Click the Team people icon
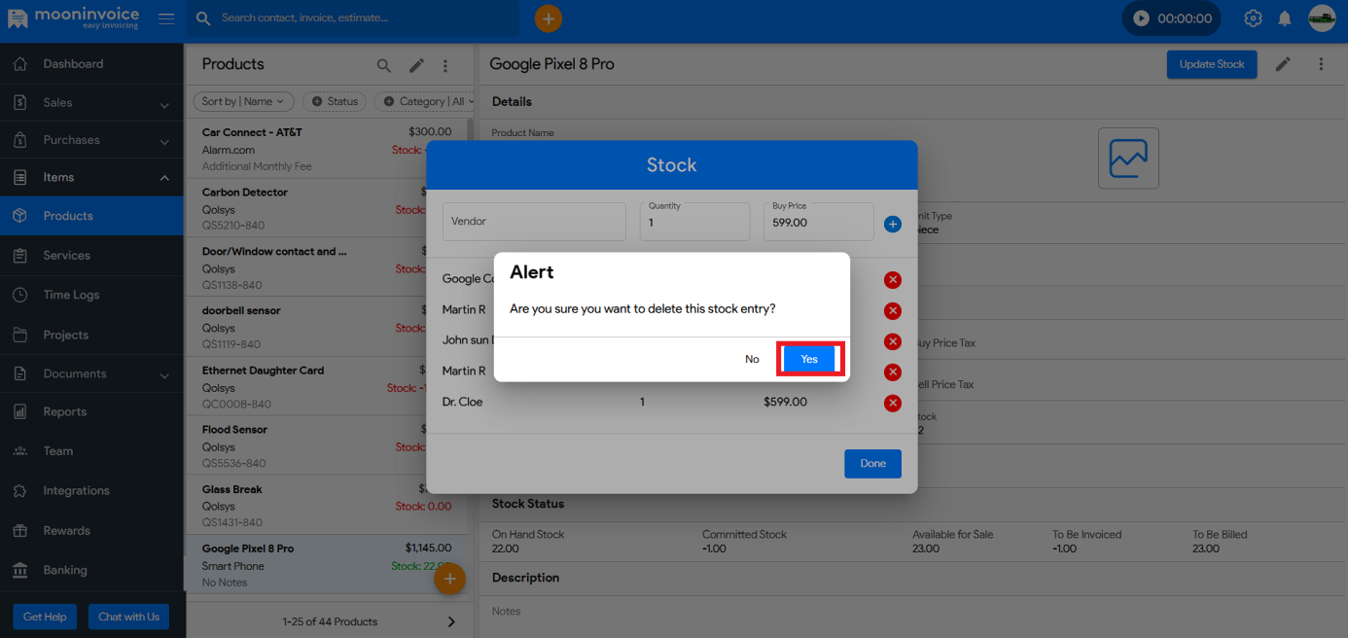 [20, 451]
